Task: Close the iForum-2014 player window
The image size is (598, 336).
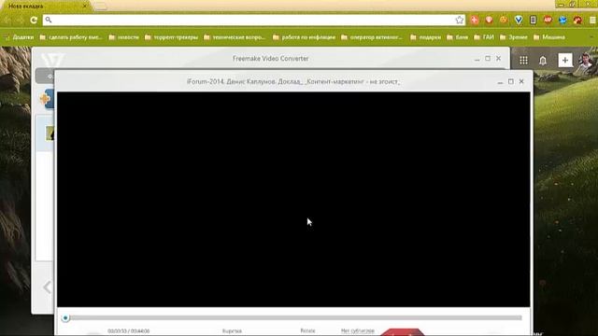Action: 521,81
